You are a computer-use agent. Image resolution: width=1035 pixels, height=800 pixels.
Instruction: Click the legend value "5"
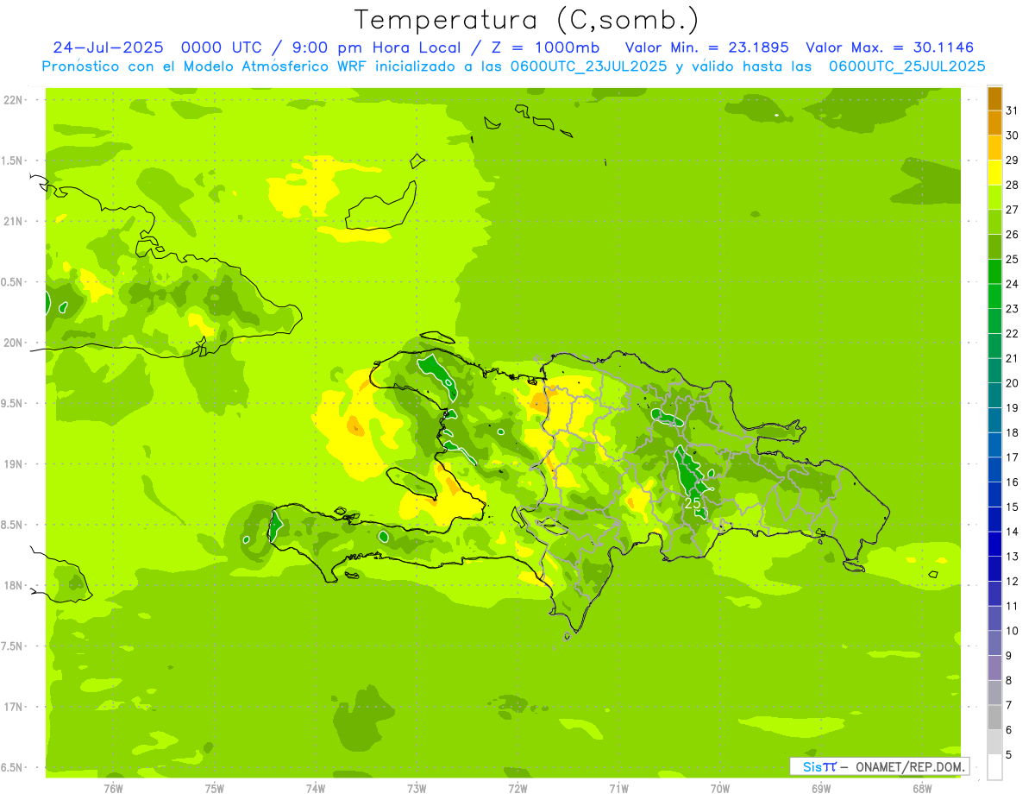pos(1009,754)
